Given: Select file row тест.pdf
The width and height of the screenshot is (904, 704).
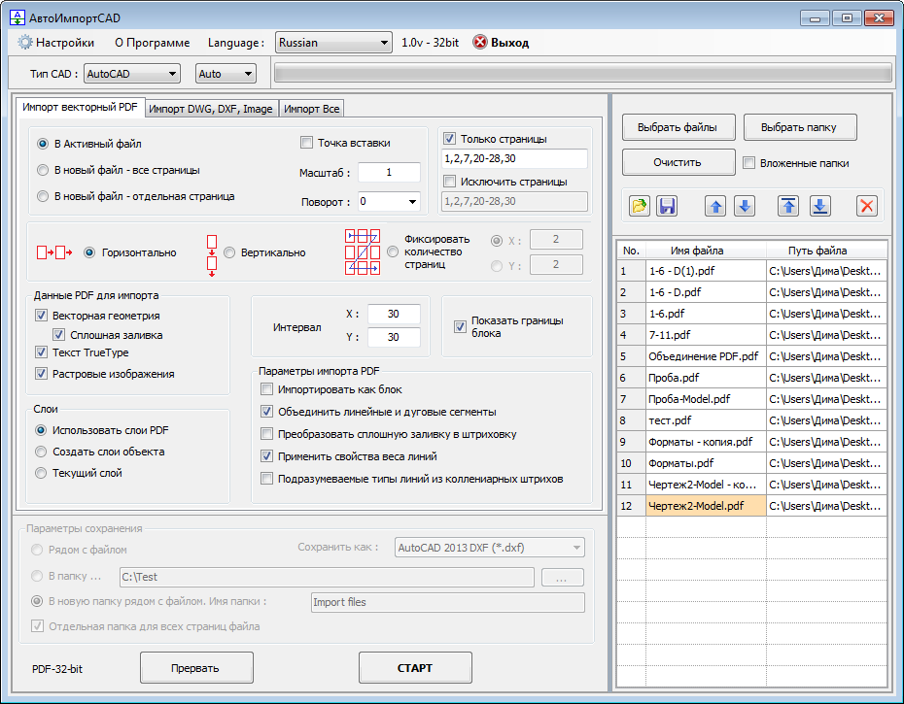Looking at the screenshot, I should coord(751,420).
